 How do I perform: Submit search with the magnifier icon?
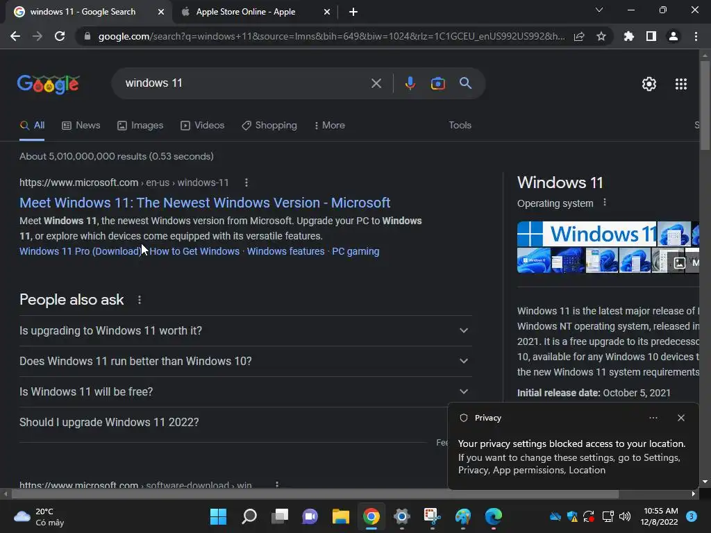[465, 83]
